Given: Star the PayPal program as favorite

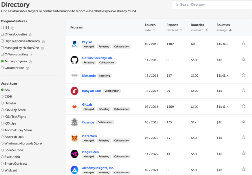Looking at the screenshot, I should (243, 43).
